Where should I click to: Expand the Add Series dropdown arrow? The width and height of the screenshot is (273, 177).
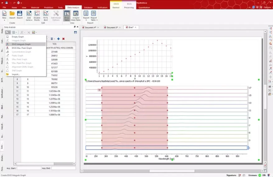(32, 20)
